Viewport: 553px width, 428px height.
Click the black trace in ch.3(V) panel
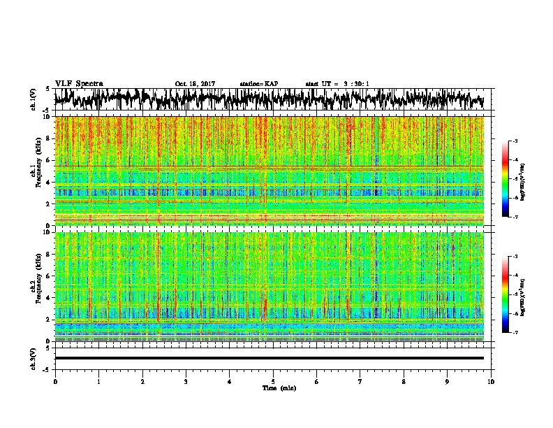269,358
